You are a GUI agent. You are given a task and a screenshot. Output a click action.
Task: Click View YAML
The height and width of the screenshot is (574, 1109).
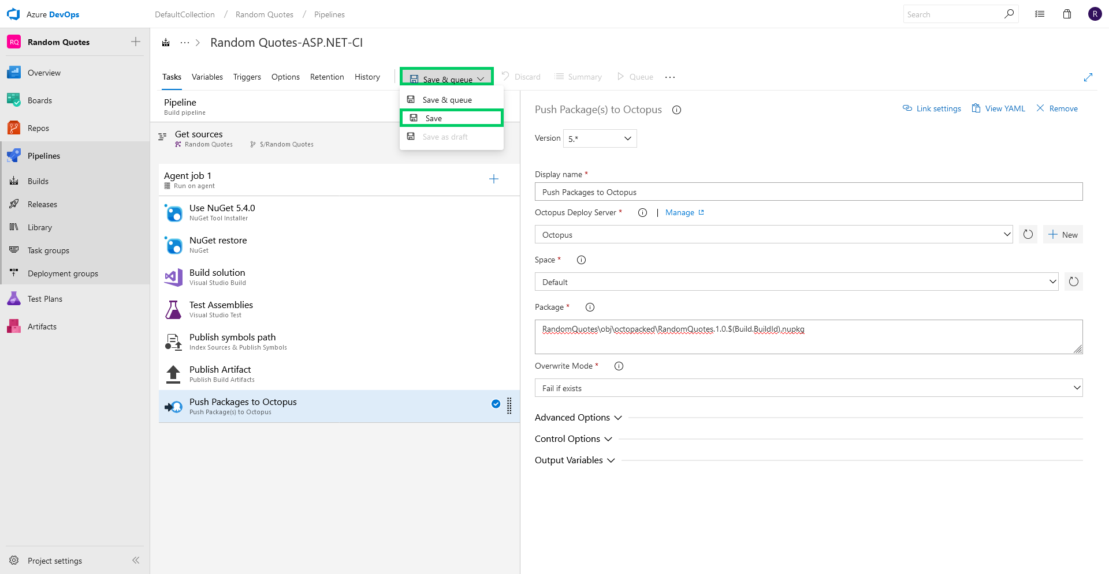pos(999,108)
